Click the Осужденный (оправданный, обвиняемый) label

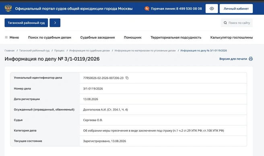[44, 110]
